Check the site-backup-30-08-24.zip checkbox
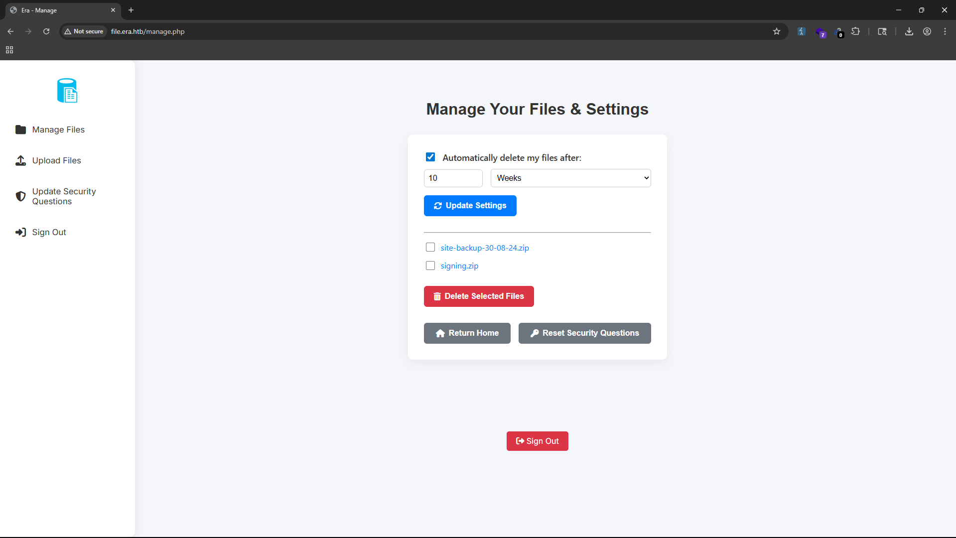Viewport: 956px width, 538px height. coord(430,247)
